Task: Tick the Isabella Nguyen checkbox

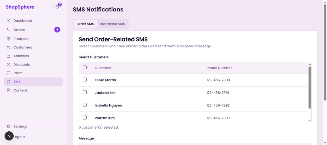Action: tap(85, 105)
